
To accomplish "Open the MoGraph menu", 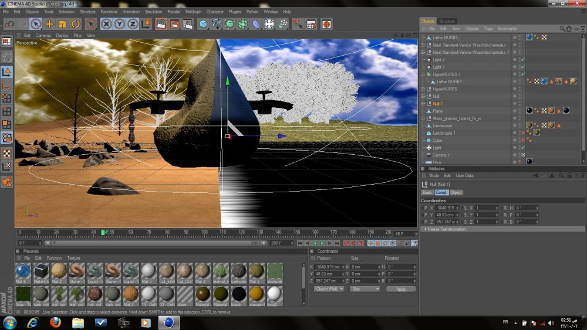I will click(x=193, y=12).
